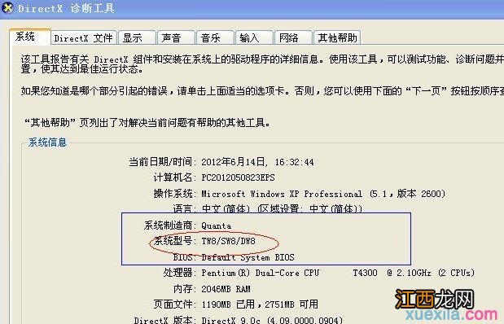Go to the 音乐 tab
Image resolution: width=504 pixels, height=324 pixels.
[x=215, y=38]
